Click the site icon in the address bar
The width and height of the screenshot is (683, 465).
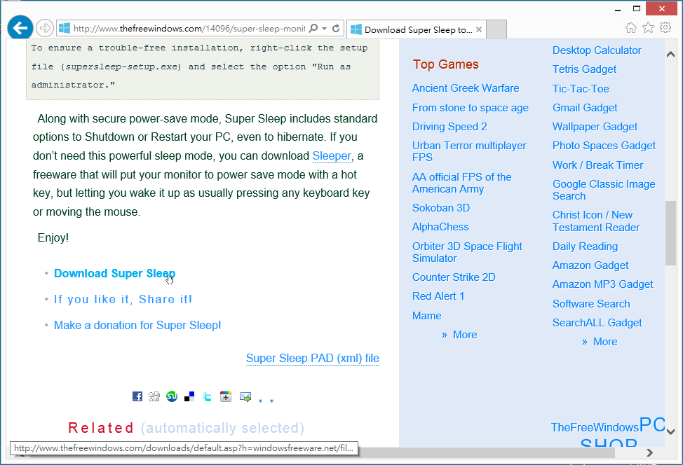point(65,28)
